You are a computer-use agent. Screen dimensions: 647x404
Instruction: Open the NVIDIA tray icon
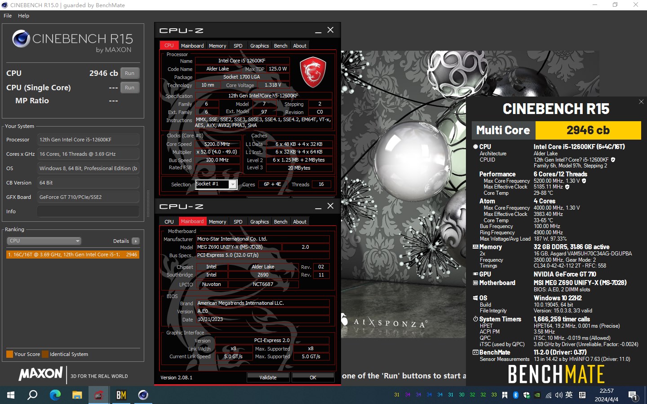[537, 395]
